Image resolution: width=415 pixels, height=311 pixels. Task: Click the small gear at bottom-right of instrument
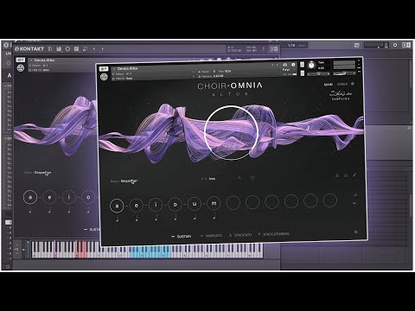pyautogui.click(x=356, y=232)
